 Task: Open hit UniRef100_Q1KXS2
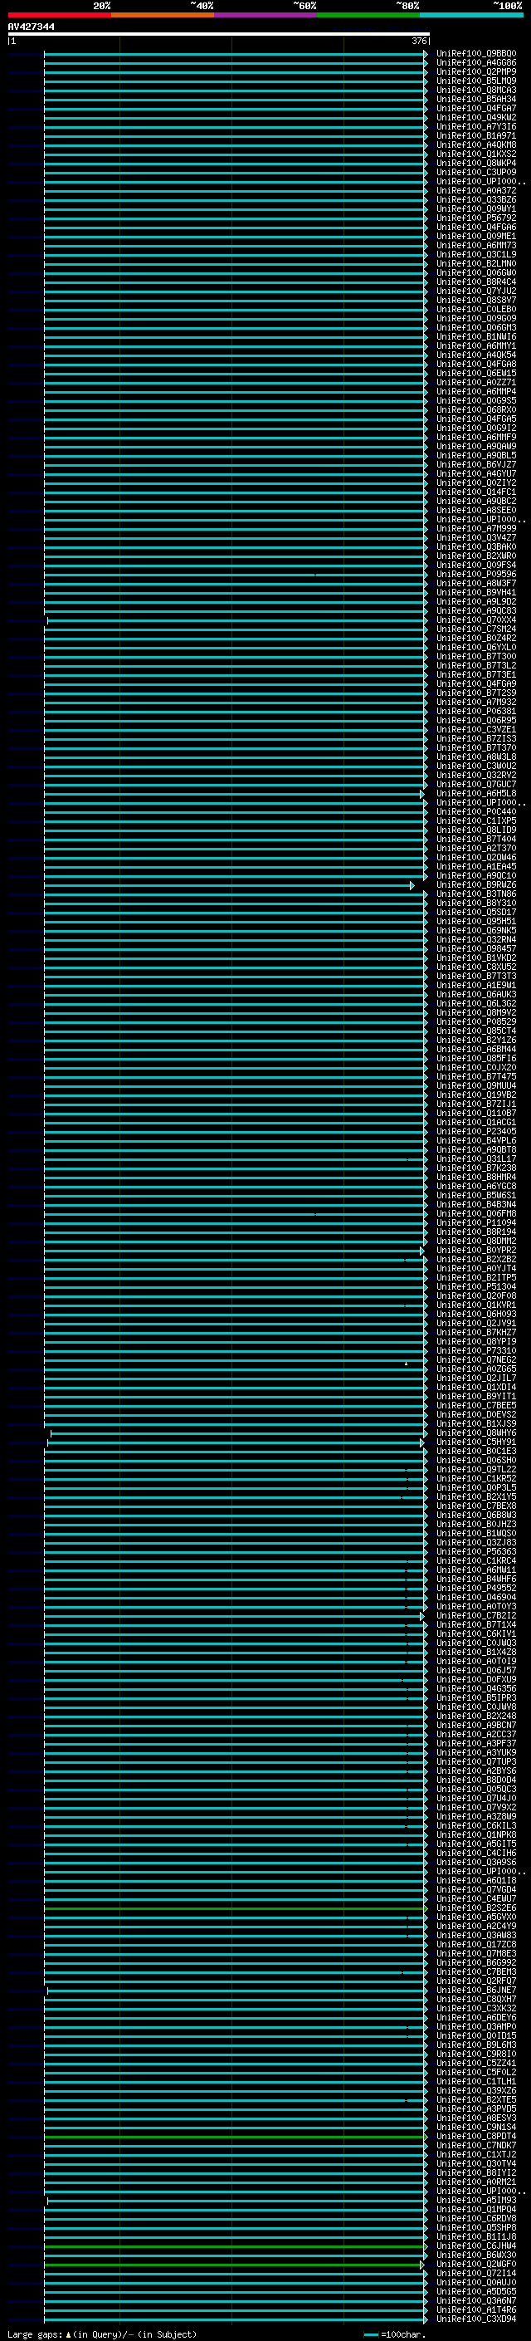476,154
